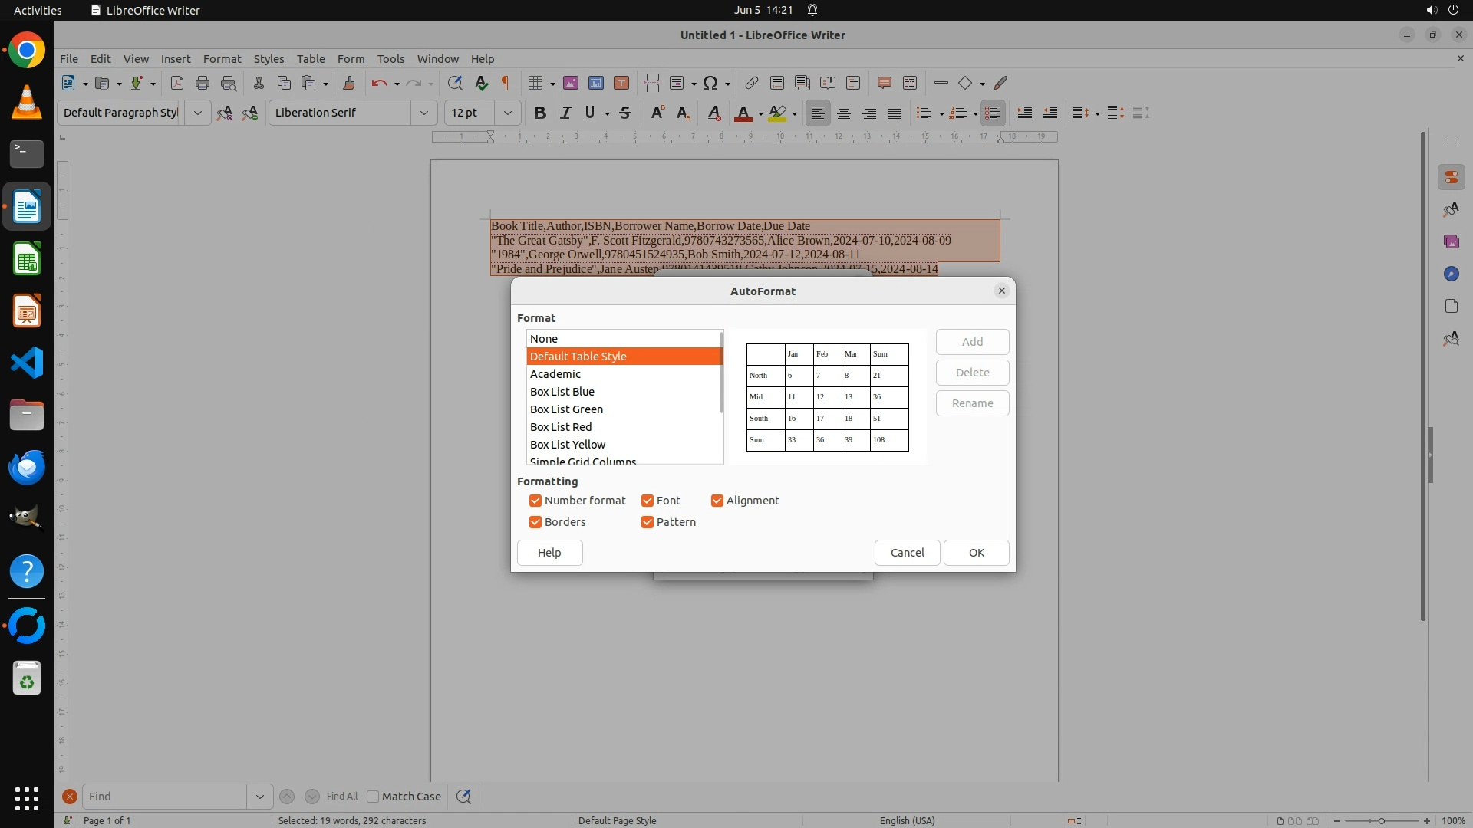Toggle the Borders checkbox
Image resolution: width=1473 pixels, height=828 pixels.
(x=535, y=522)
